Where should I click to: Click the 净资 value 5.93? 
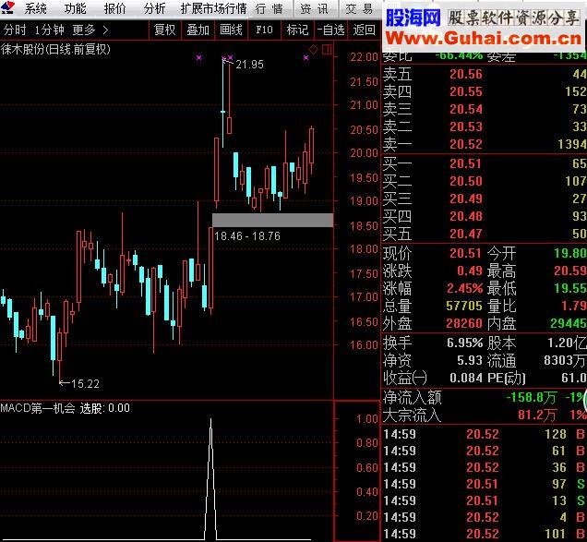pyautogui.click(x=470, y=361)
